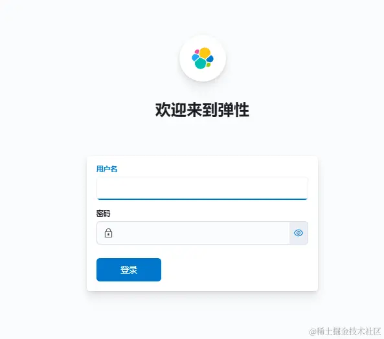Click the padlock icon in password field
This screenshot has height=339, width=384.
[108, 233]
